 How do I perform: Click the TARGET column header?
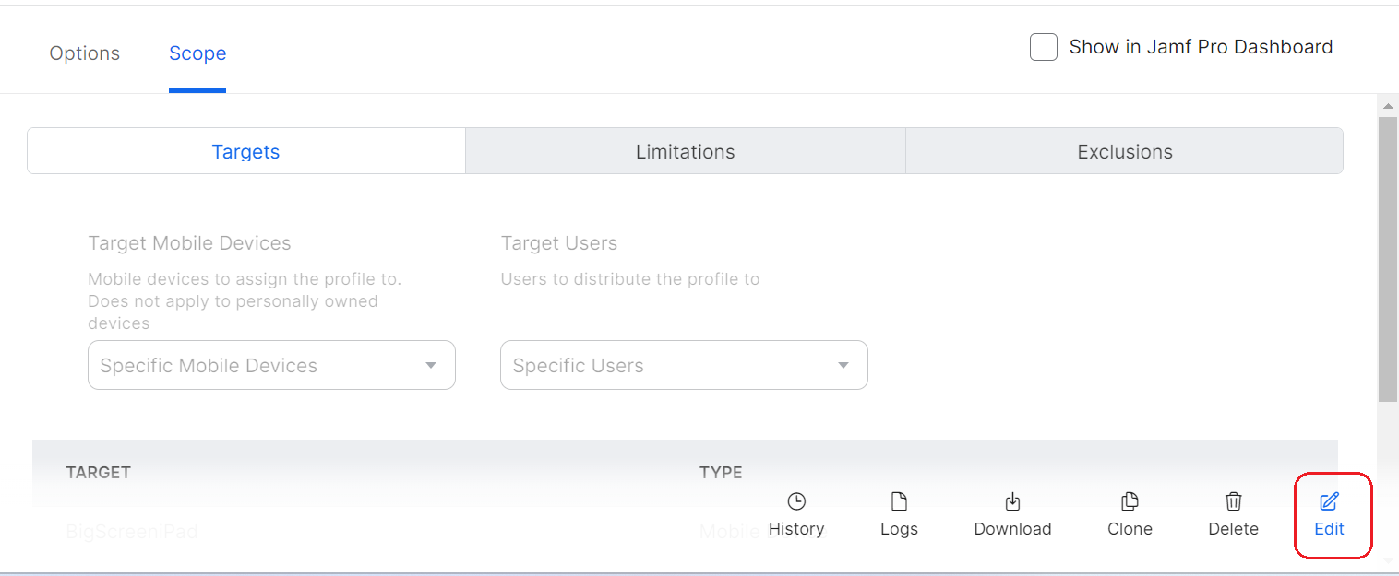pos(99,472)
